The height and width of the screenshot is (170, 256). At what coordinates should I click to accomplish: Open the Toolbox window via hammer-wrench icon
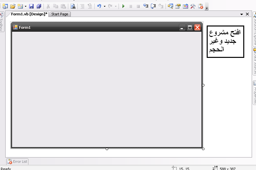point(193,6)
